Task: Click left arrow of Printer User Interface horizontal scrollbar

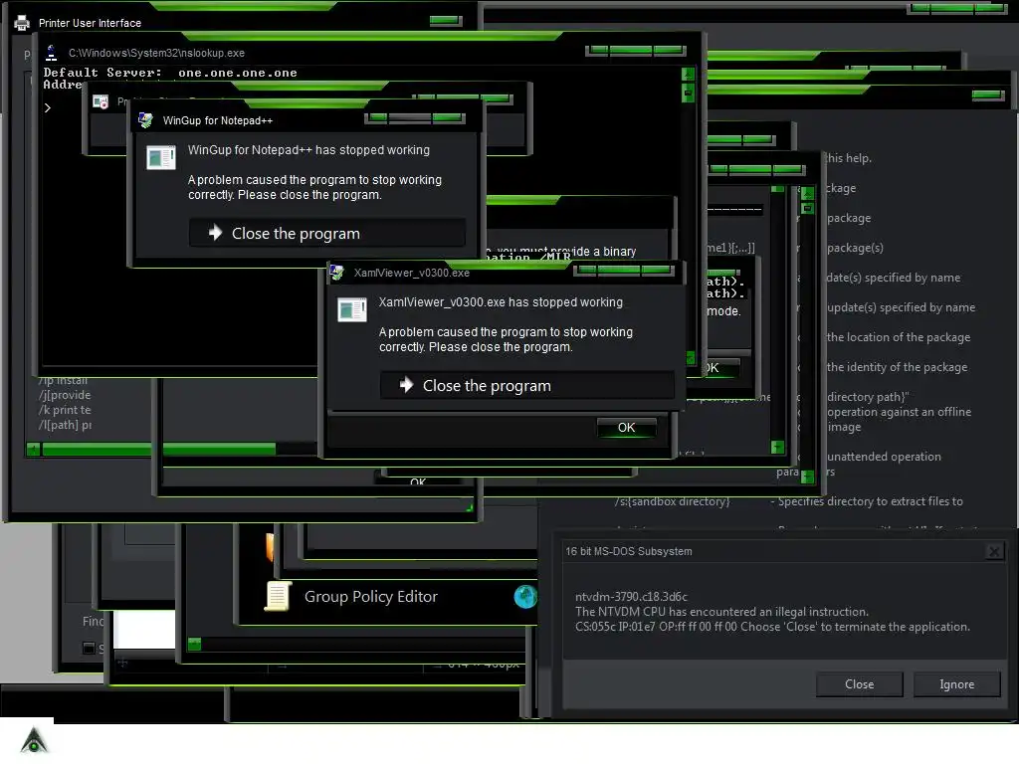Action: pyautogui.click(x=33, y=449)
